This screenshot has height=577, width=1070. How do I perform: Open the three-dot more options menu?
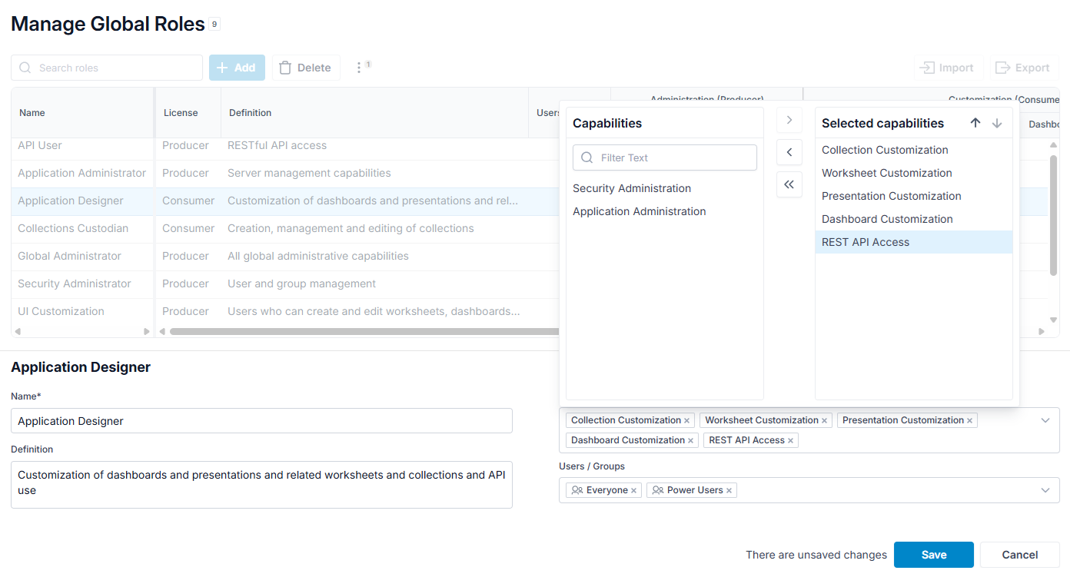pos(359,68)
